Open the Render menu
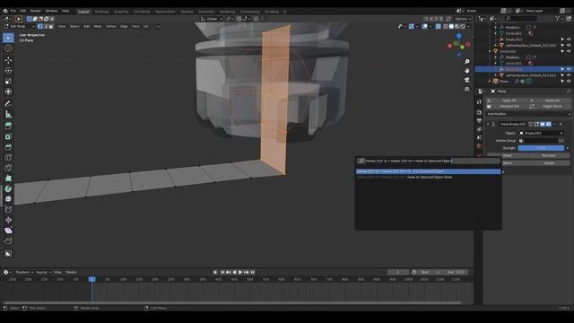This screenshot has height=323, width=574. coord(36,11)
